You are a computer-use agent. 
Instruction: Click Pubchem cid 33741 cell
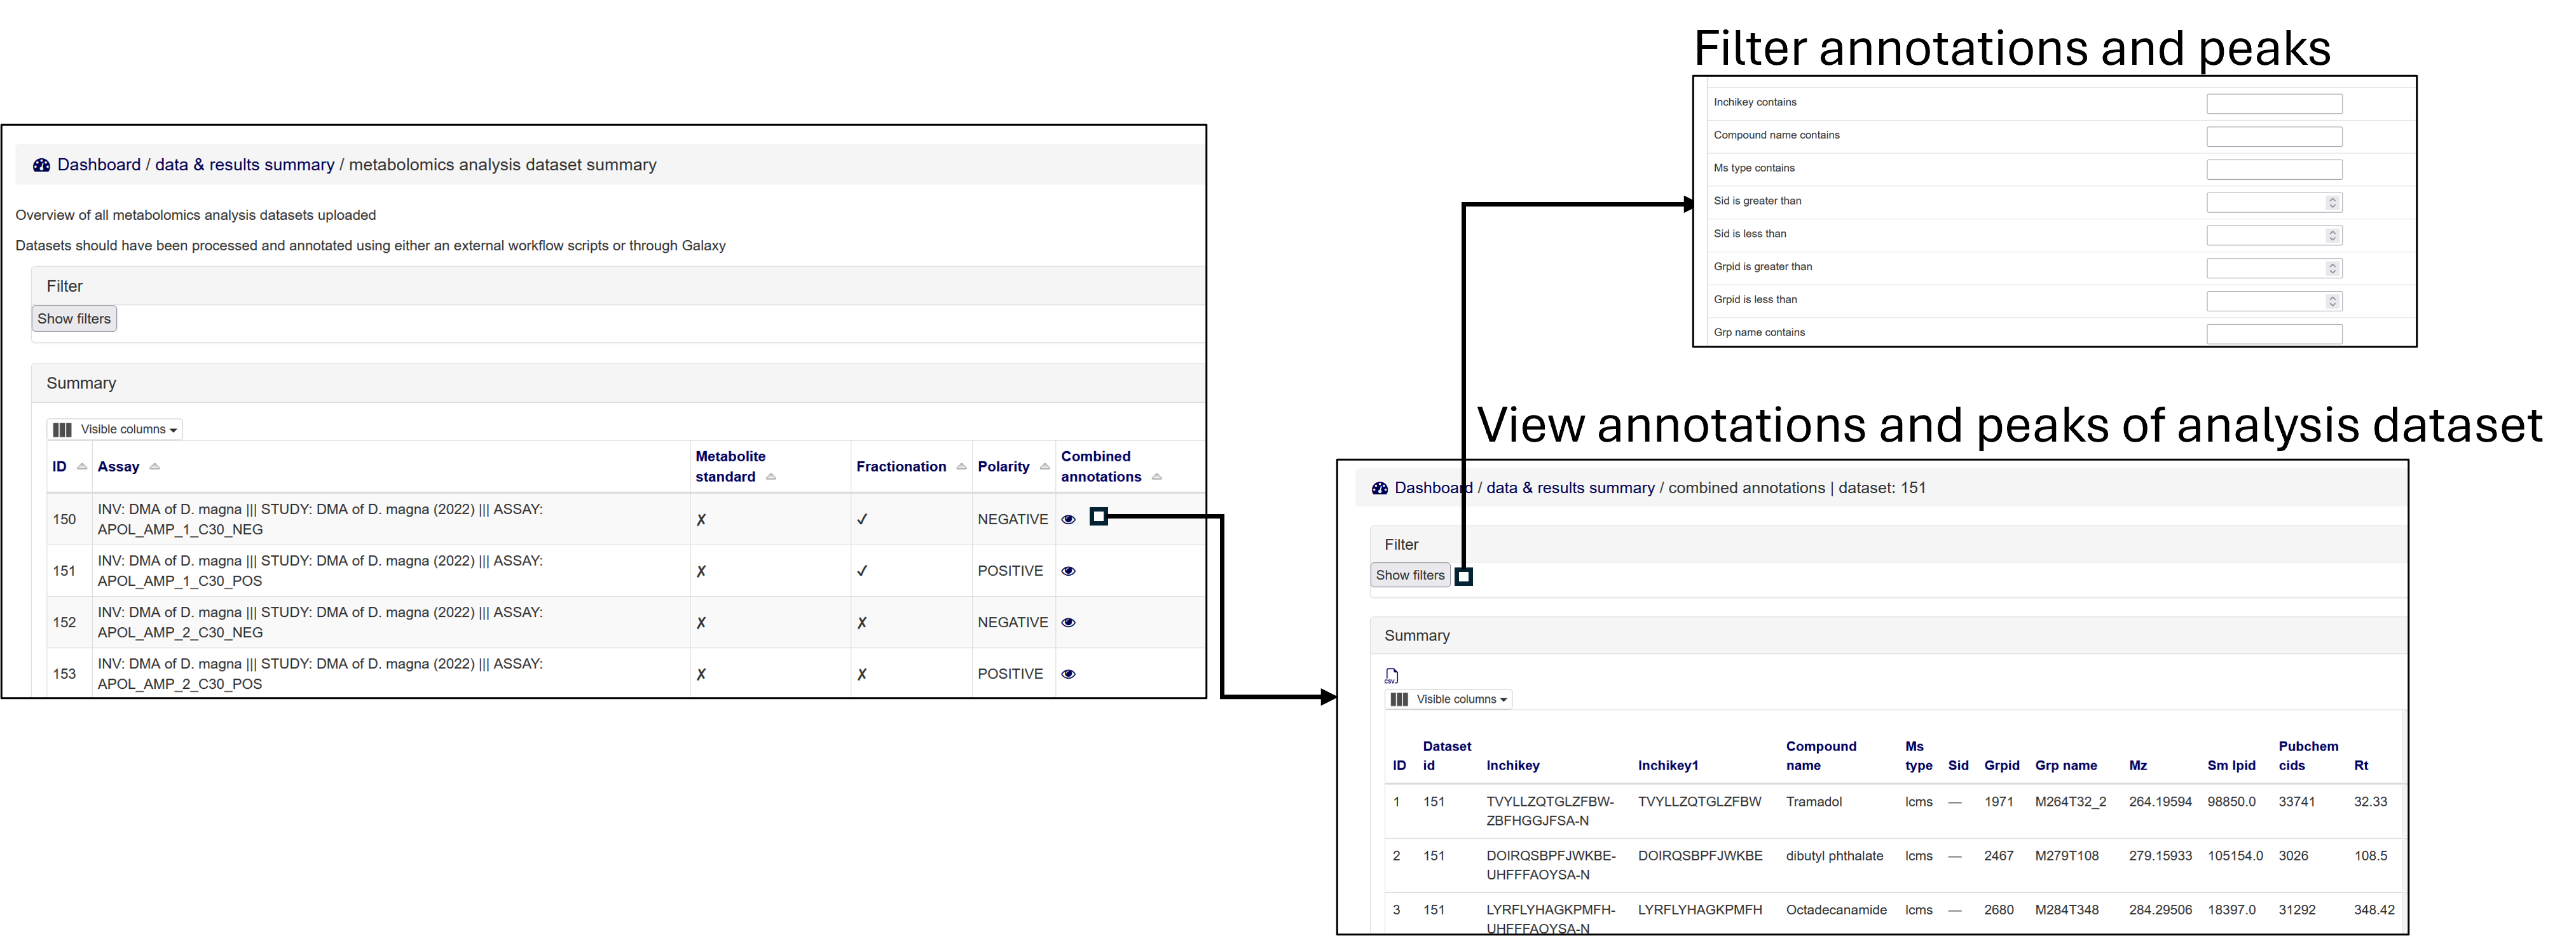pos(2297,802)
